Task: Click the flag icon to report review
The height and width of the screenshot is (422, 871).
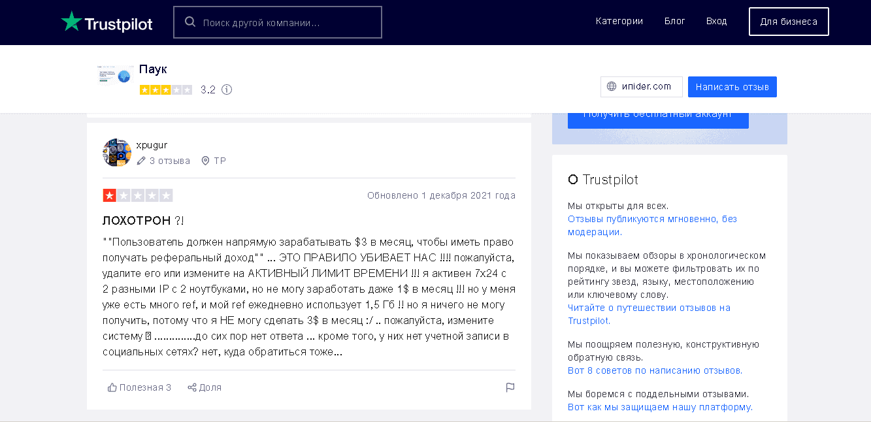Action: (x=510, y=387)
